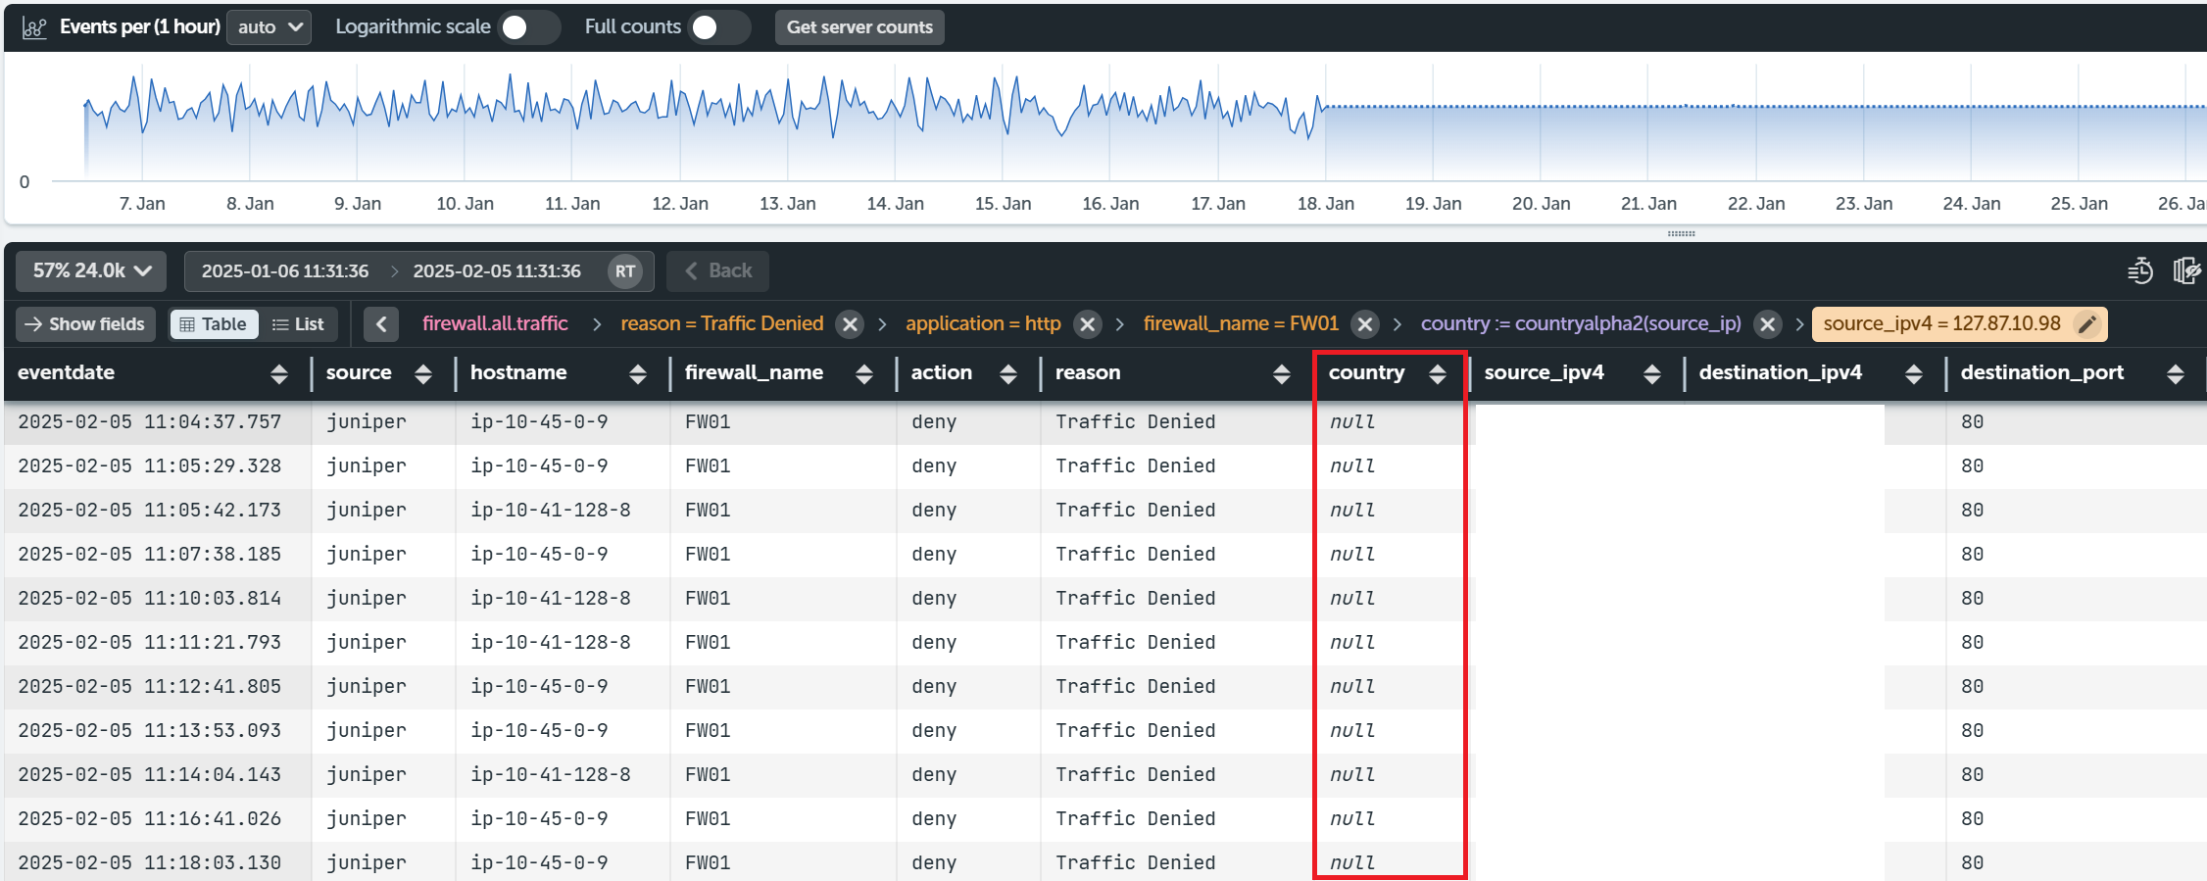Image resolution: width=2207 pixels, height=881 pixels.
Task: Collapse the query steps with left chevron
Action: (381, 324)
